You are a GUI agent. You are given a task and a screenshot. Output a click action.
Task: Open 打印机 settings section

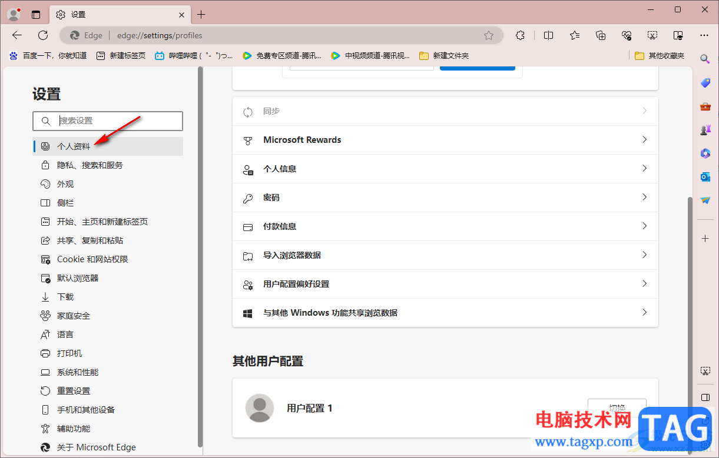point(108,353)
